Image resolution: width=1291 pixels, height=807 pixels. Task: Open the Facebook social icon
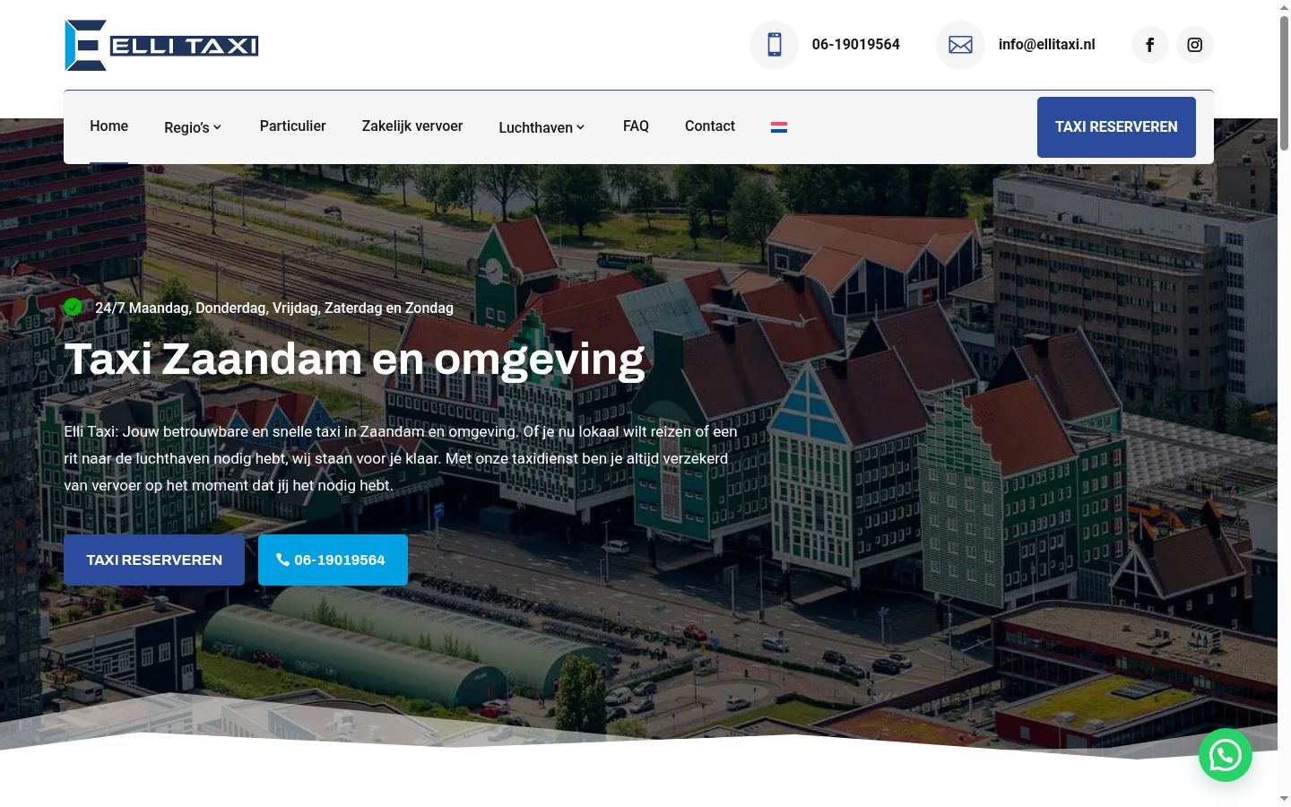pos(1149,45)
